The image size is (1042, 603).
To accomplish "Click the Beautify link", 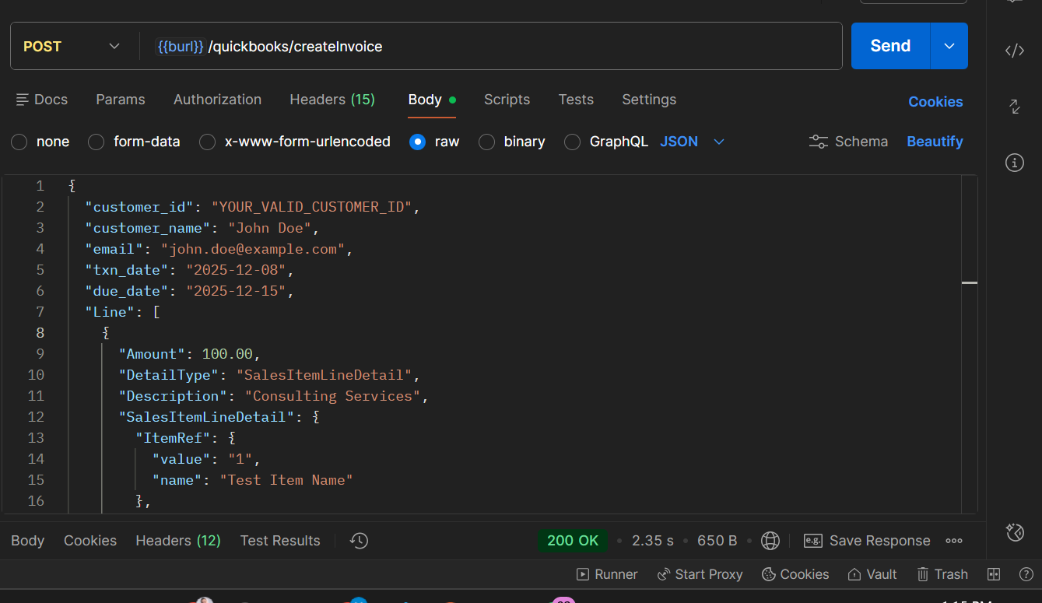I will pyautogui.click(x=935, y=142).
